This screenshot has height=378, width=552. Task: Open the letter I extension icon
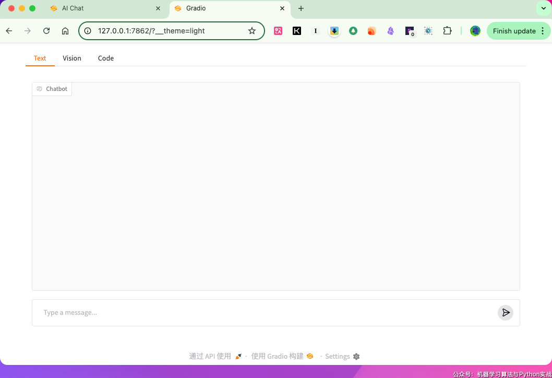tap(316, 31)
